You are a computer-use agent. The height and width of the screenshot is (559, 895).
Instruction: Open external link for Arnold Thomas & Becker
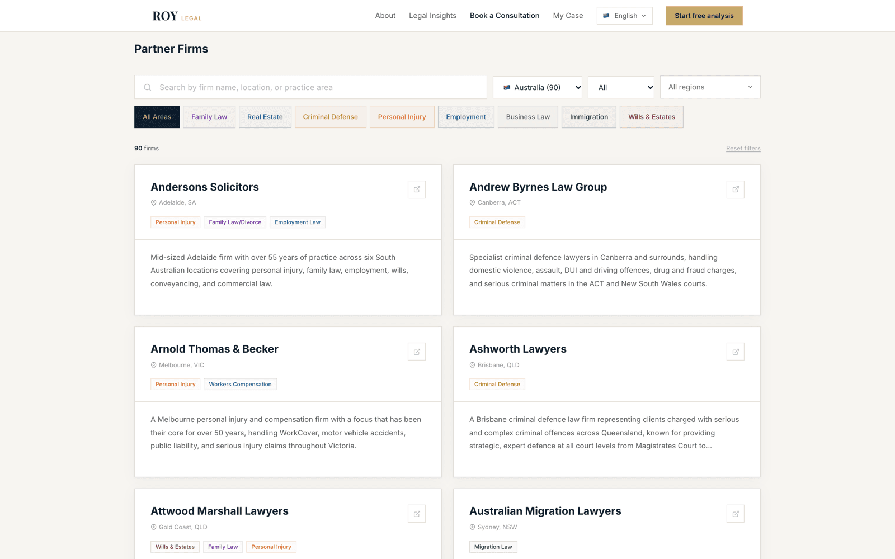417,352
